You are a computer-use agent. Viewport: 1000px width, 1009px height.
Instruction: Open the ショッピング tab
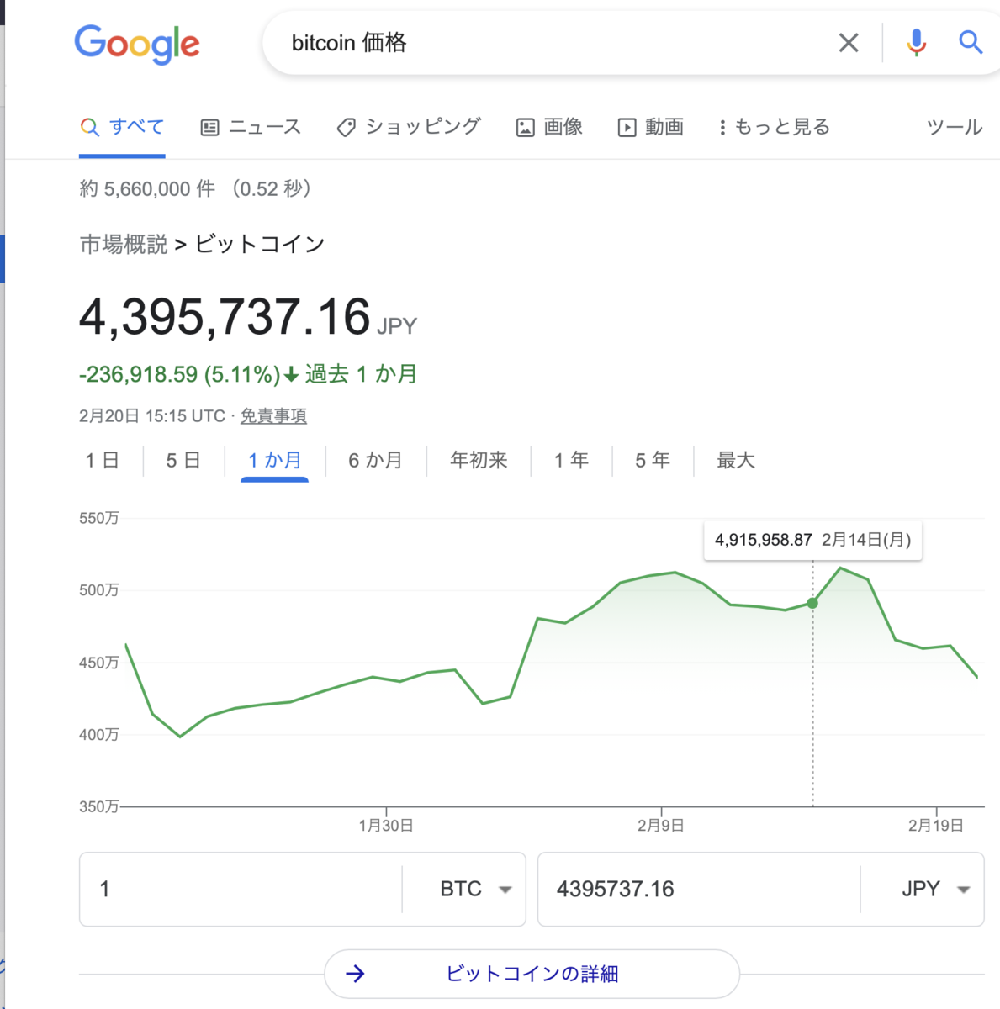point(409,127)
